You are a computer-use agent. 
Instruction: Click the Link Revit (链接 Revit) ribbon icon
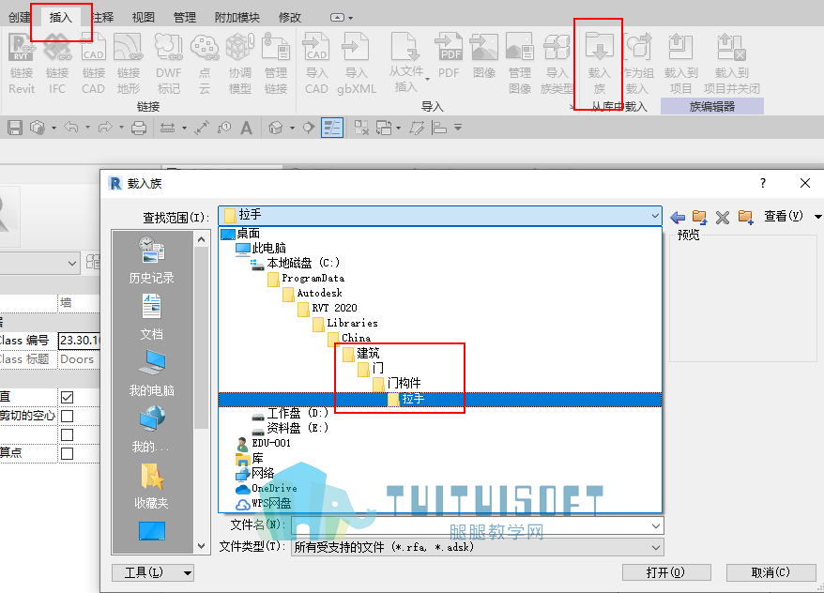22,63
